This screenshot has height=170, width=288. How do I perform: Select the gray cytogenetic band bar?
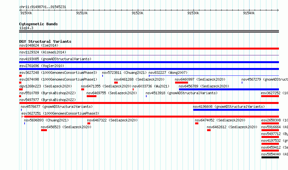(149, 31)
